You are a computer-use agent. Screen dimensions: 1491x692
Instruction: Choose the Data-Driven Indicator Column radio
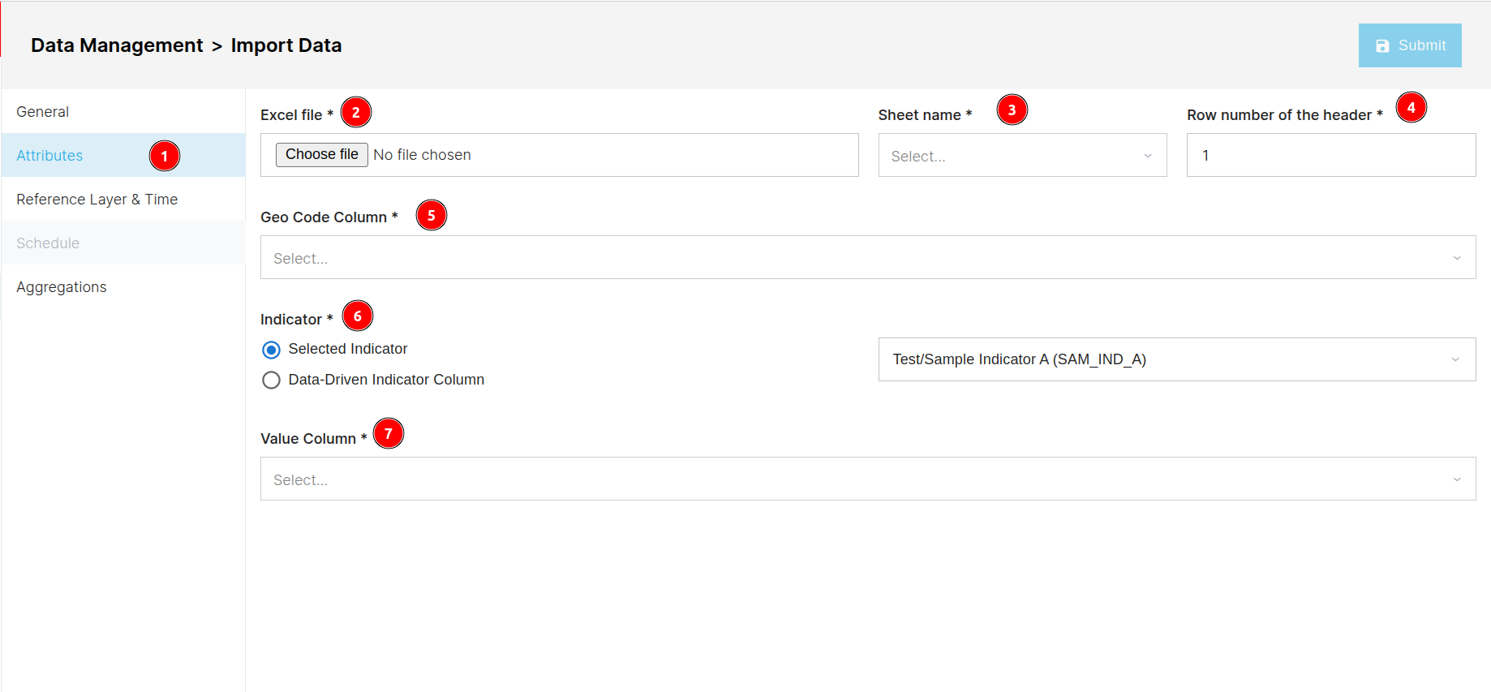[271, 380]
